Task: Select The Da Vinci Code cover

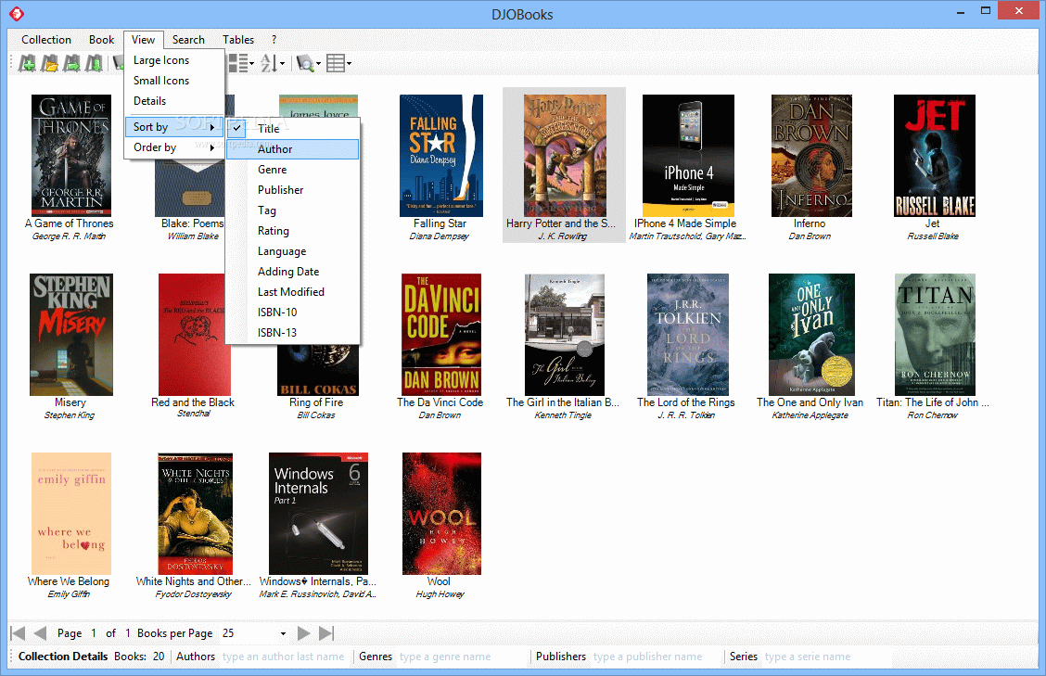Action: tap(441, 335)
